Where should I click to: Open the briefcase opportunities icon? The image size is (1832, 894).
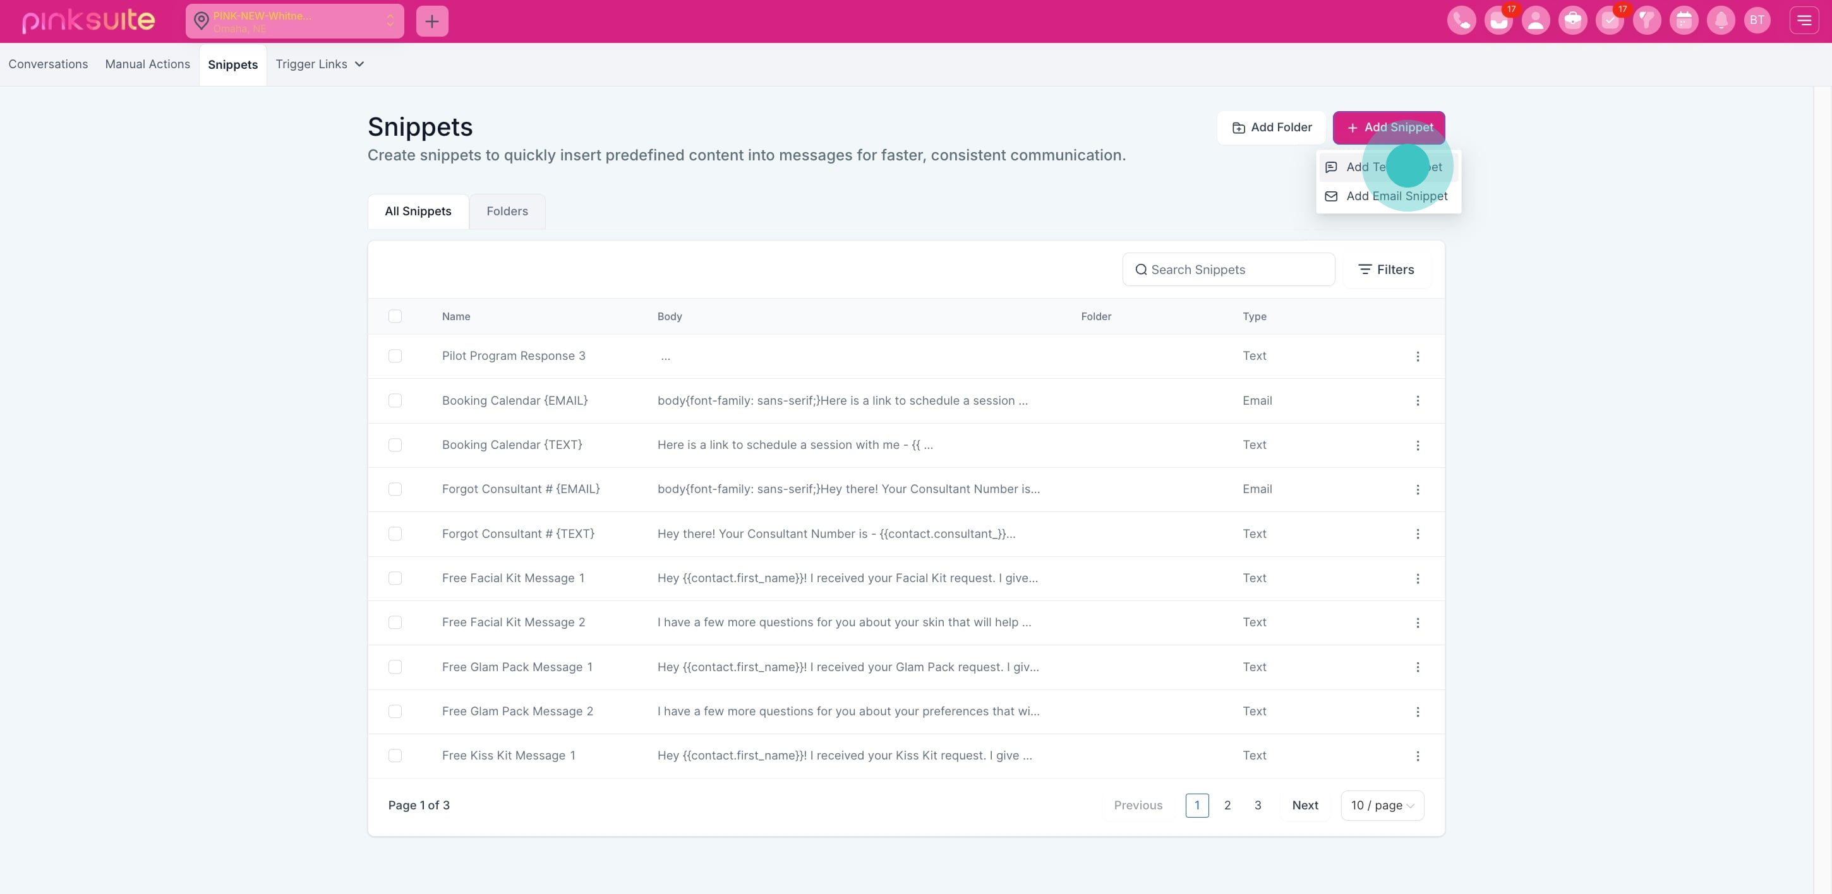point(1572,21)
